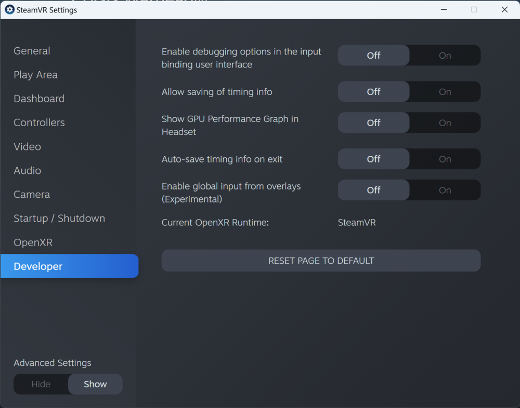Open the General settings page

point(32,51)
